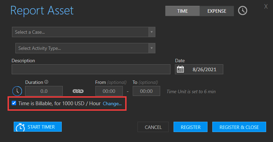Click the date value 8/26/2021
The image size is (273, 142).
pyautogui.click(x=204, y=69)
